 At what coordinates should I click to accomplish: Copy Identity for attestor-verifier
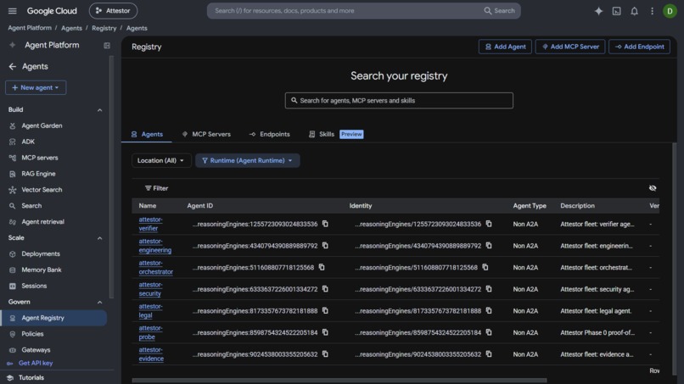(x=489, y=224)
